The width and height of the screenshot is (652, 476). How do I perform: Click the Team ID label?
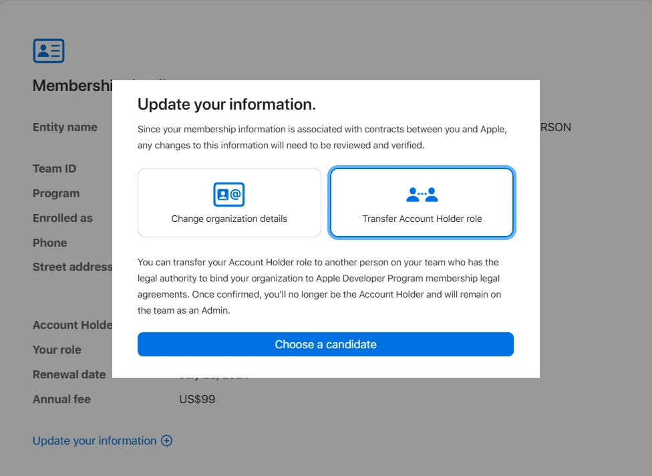coord(54,168)
